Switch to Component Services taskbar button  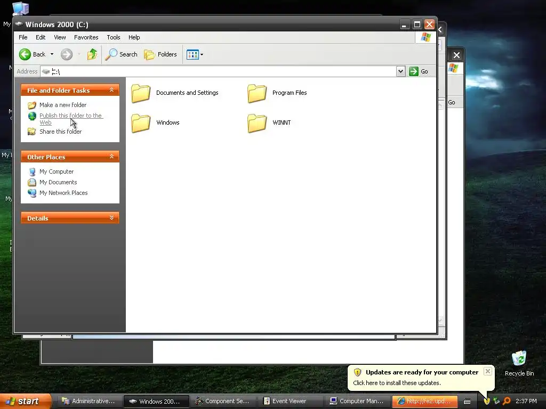(222, 401)
